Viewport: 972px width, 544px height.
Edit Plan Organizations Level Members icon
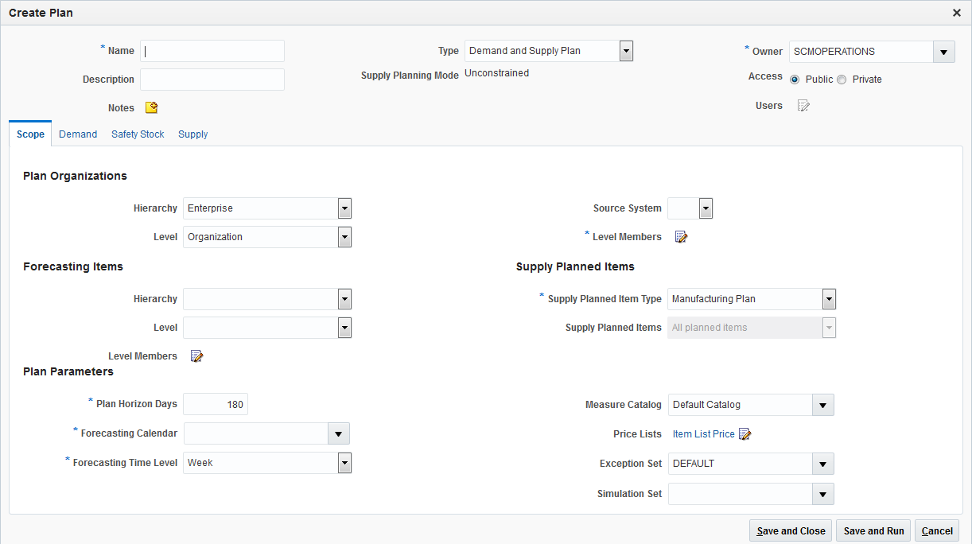[681, 237]
